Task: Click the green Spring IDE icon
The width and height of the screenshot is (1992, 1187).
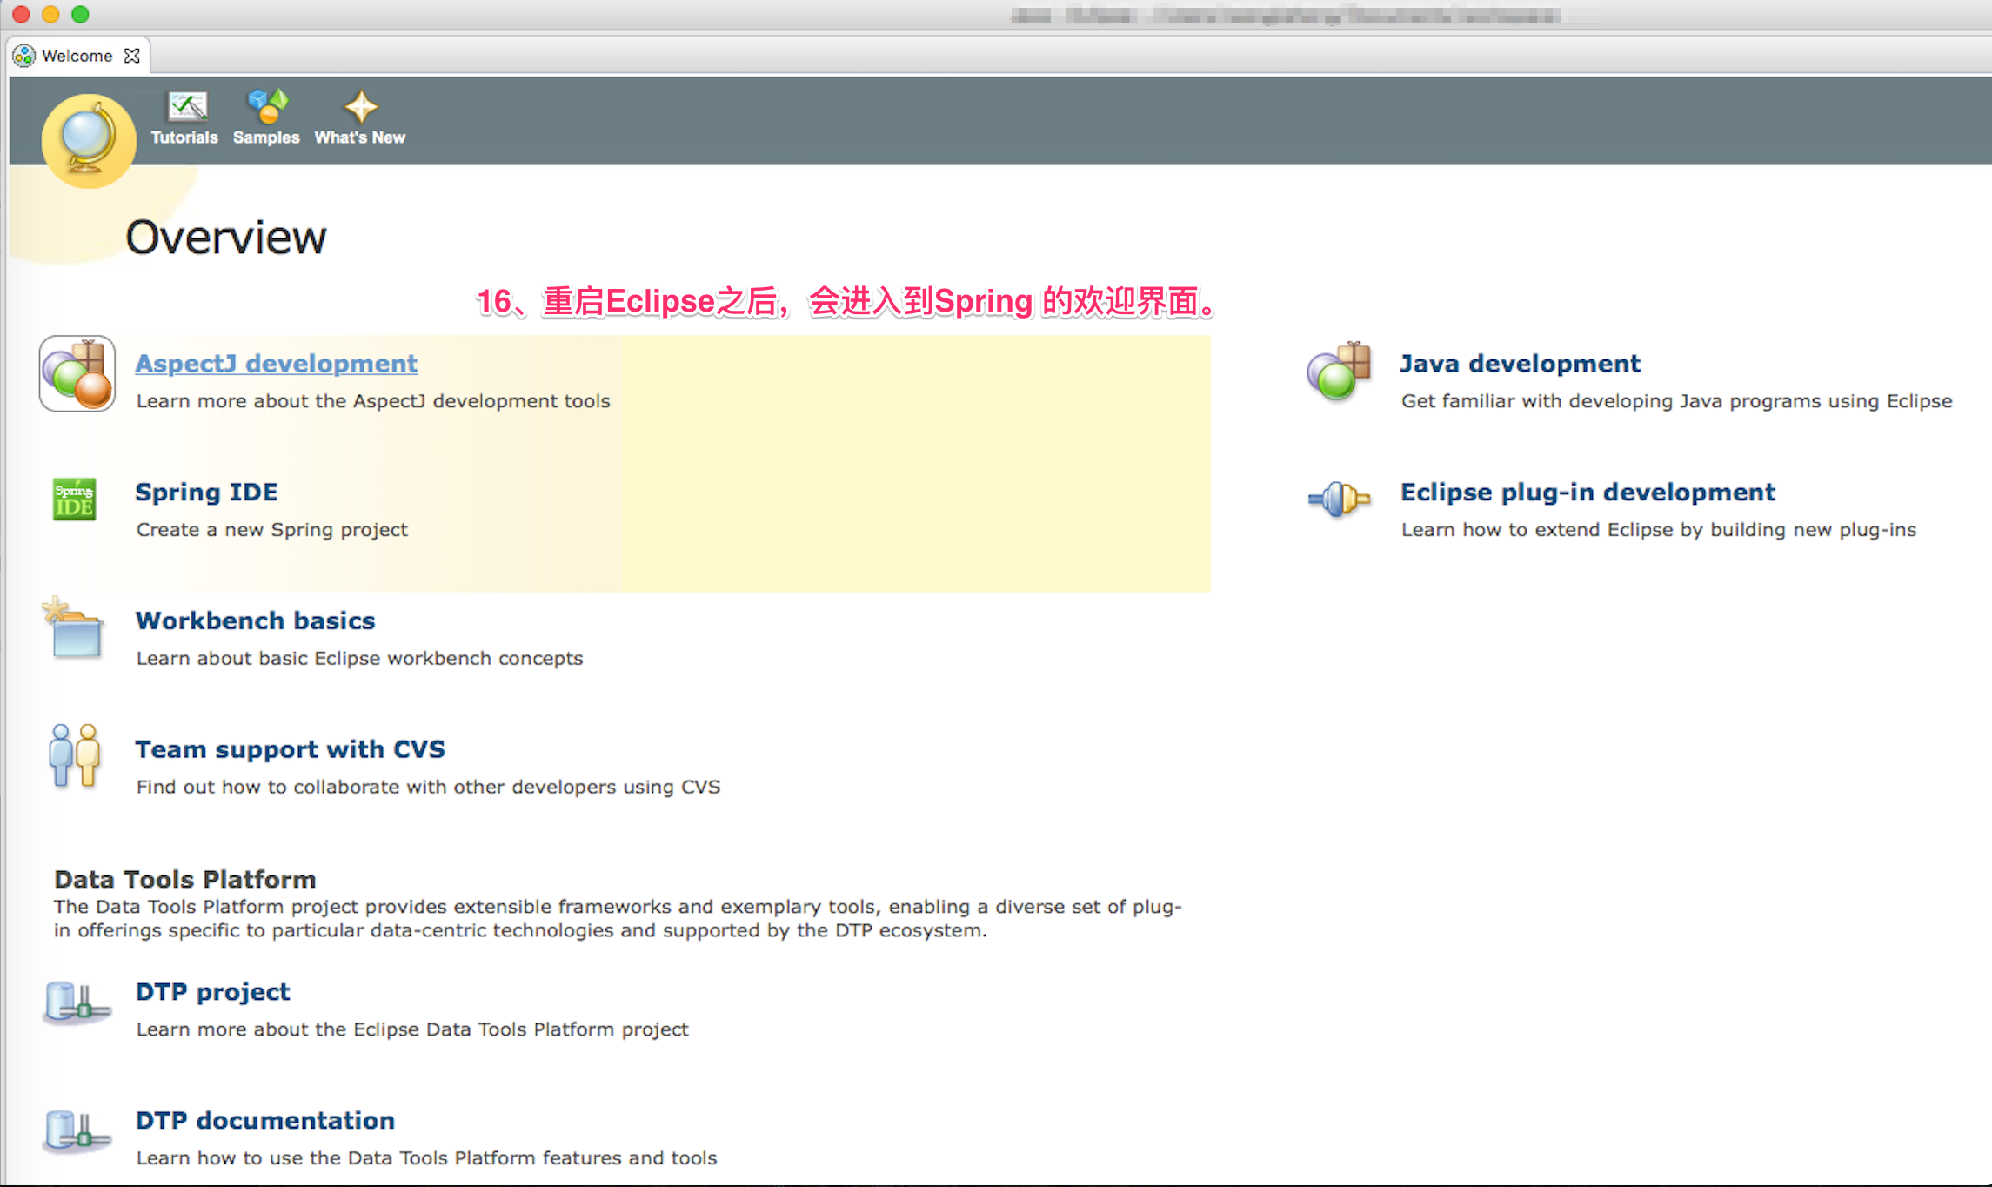Action: [74, 499]
